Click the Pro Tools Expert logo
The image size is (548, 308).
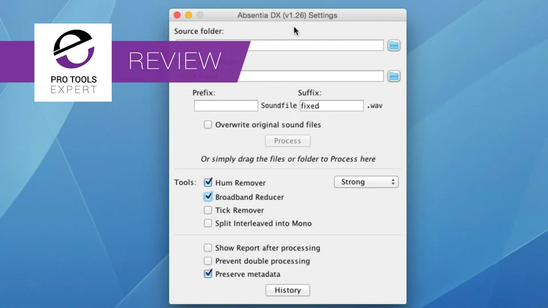pos(74,63)
